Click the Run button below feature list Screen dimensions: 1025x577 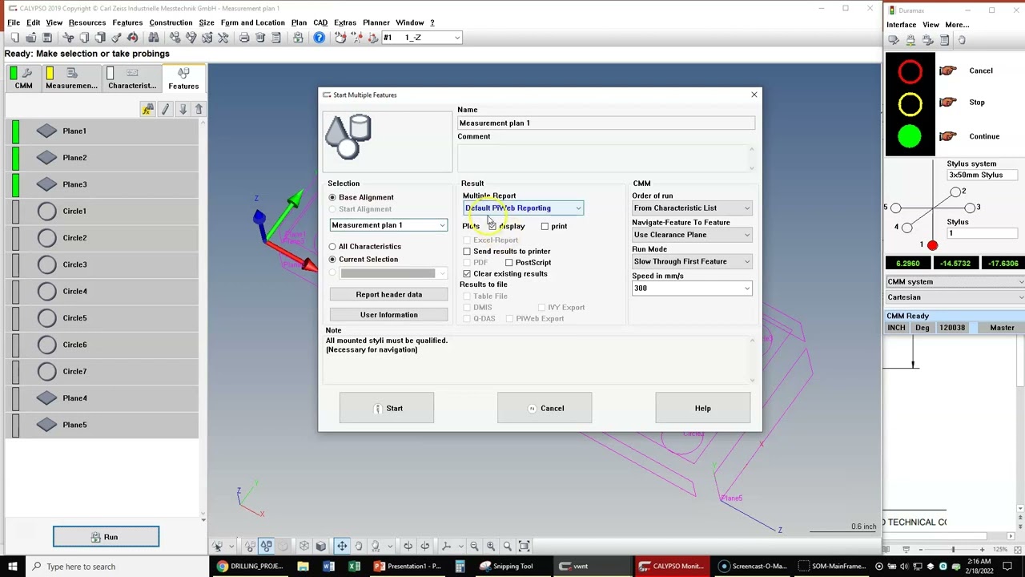[x=106, y=537]
